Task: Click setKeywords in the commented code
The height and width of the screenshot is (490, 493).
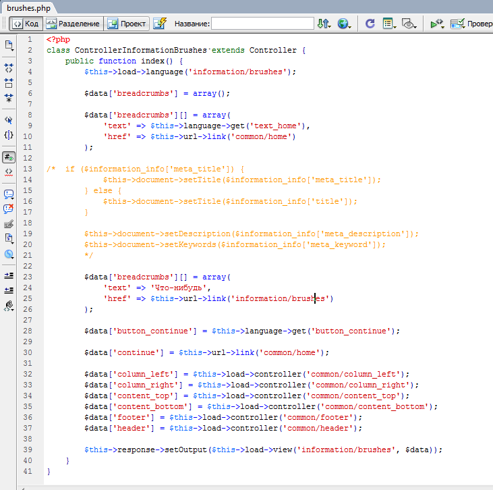Action: click(190, 244)
